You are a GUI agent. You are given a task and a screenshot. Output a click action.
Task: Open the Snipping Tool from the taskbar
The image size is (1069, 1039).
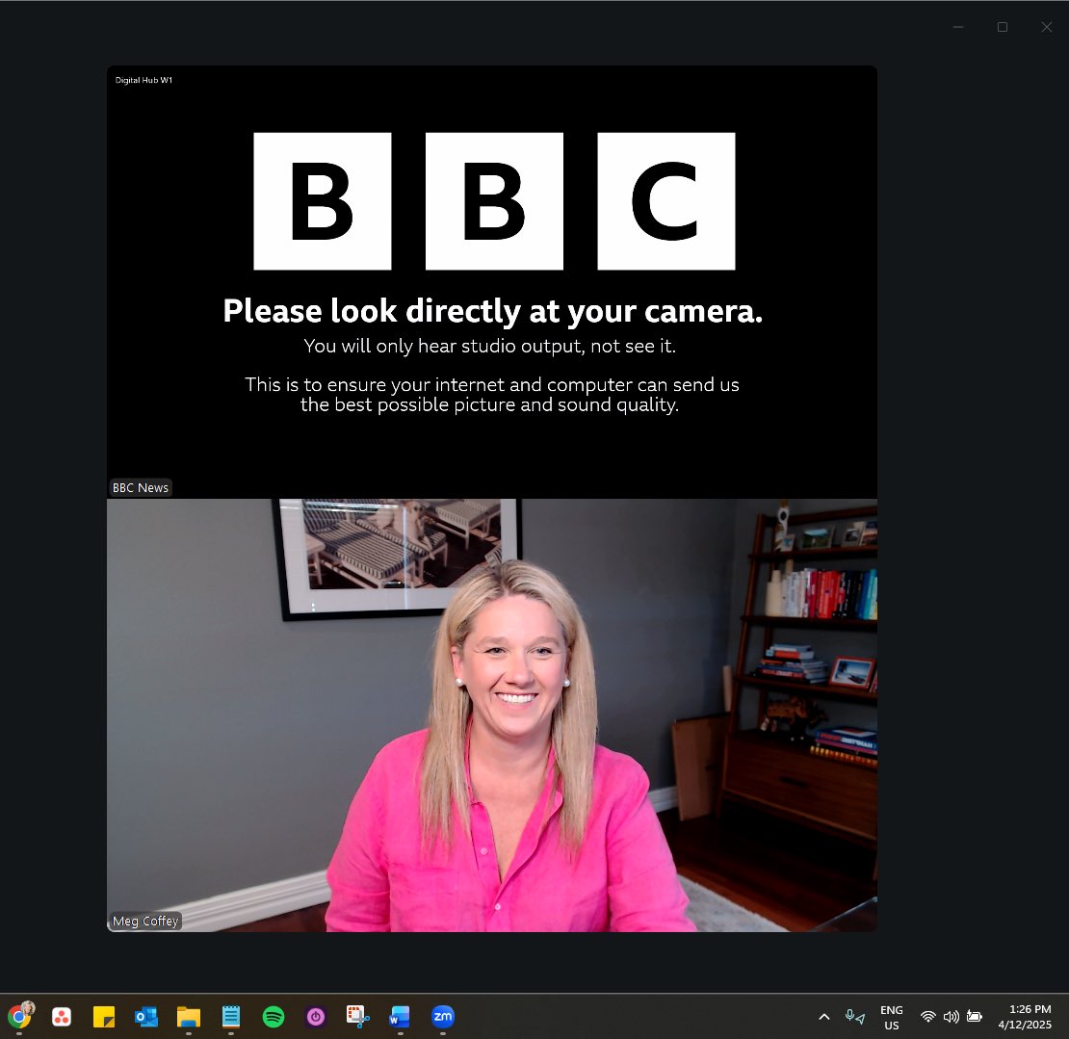[357, 1017]
